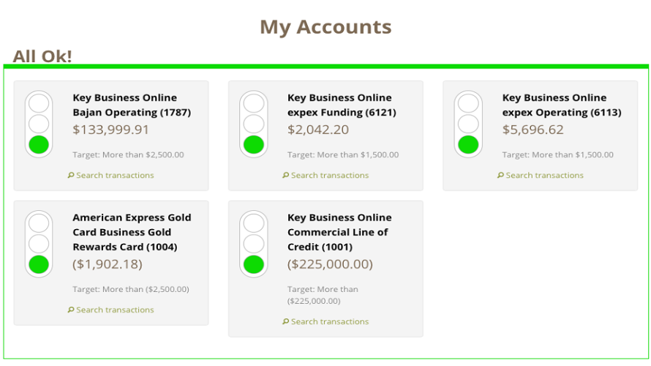
Task: Click magnifier icon in expex Funding card
Action: pyautogui.click(x=286, y=176)
